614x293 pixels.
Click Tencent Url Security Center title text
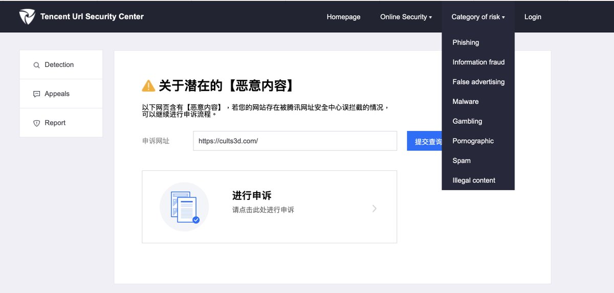(92, 17)
